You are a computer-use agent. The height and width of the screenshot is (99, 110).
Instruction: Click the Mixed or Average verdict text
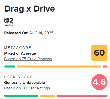[20, 53]
